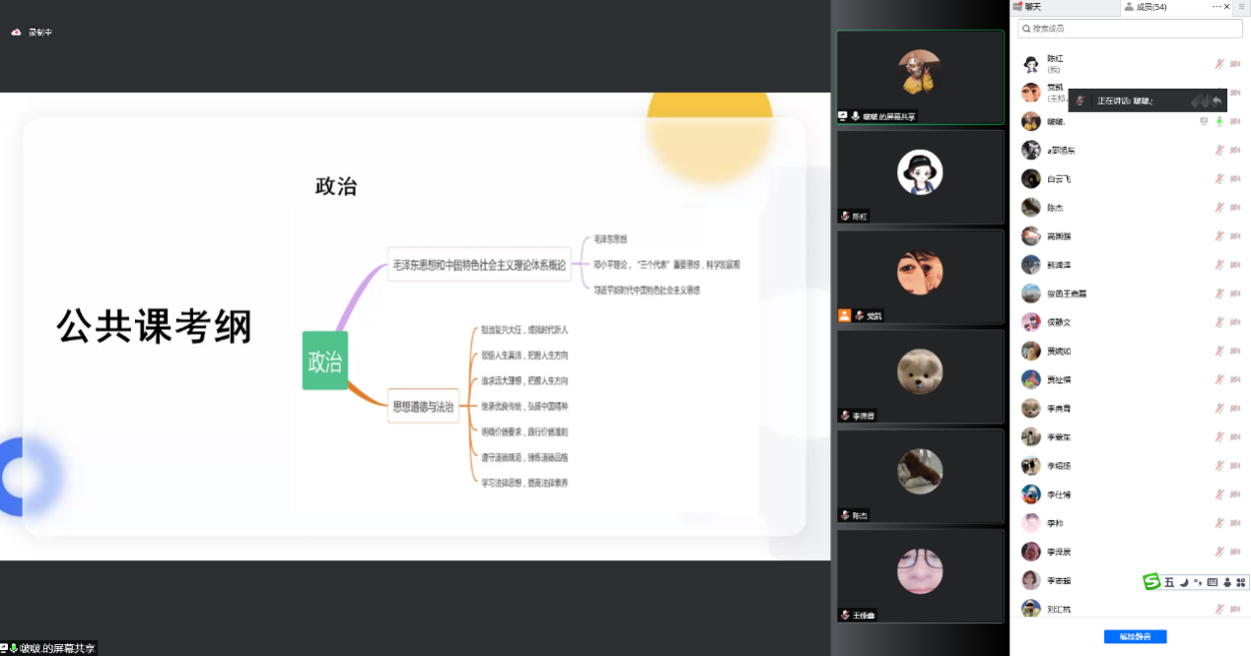Toggle the muted microphone icon for 陈红
Image resolution: width=1251 pixels, height=656 pixels.
tap(1219, 64)
